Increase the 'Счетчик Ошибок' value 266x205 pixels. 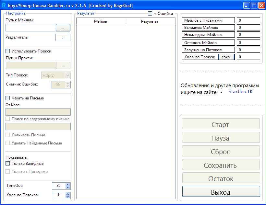coord(68,83)
